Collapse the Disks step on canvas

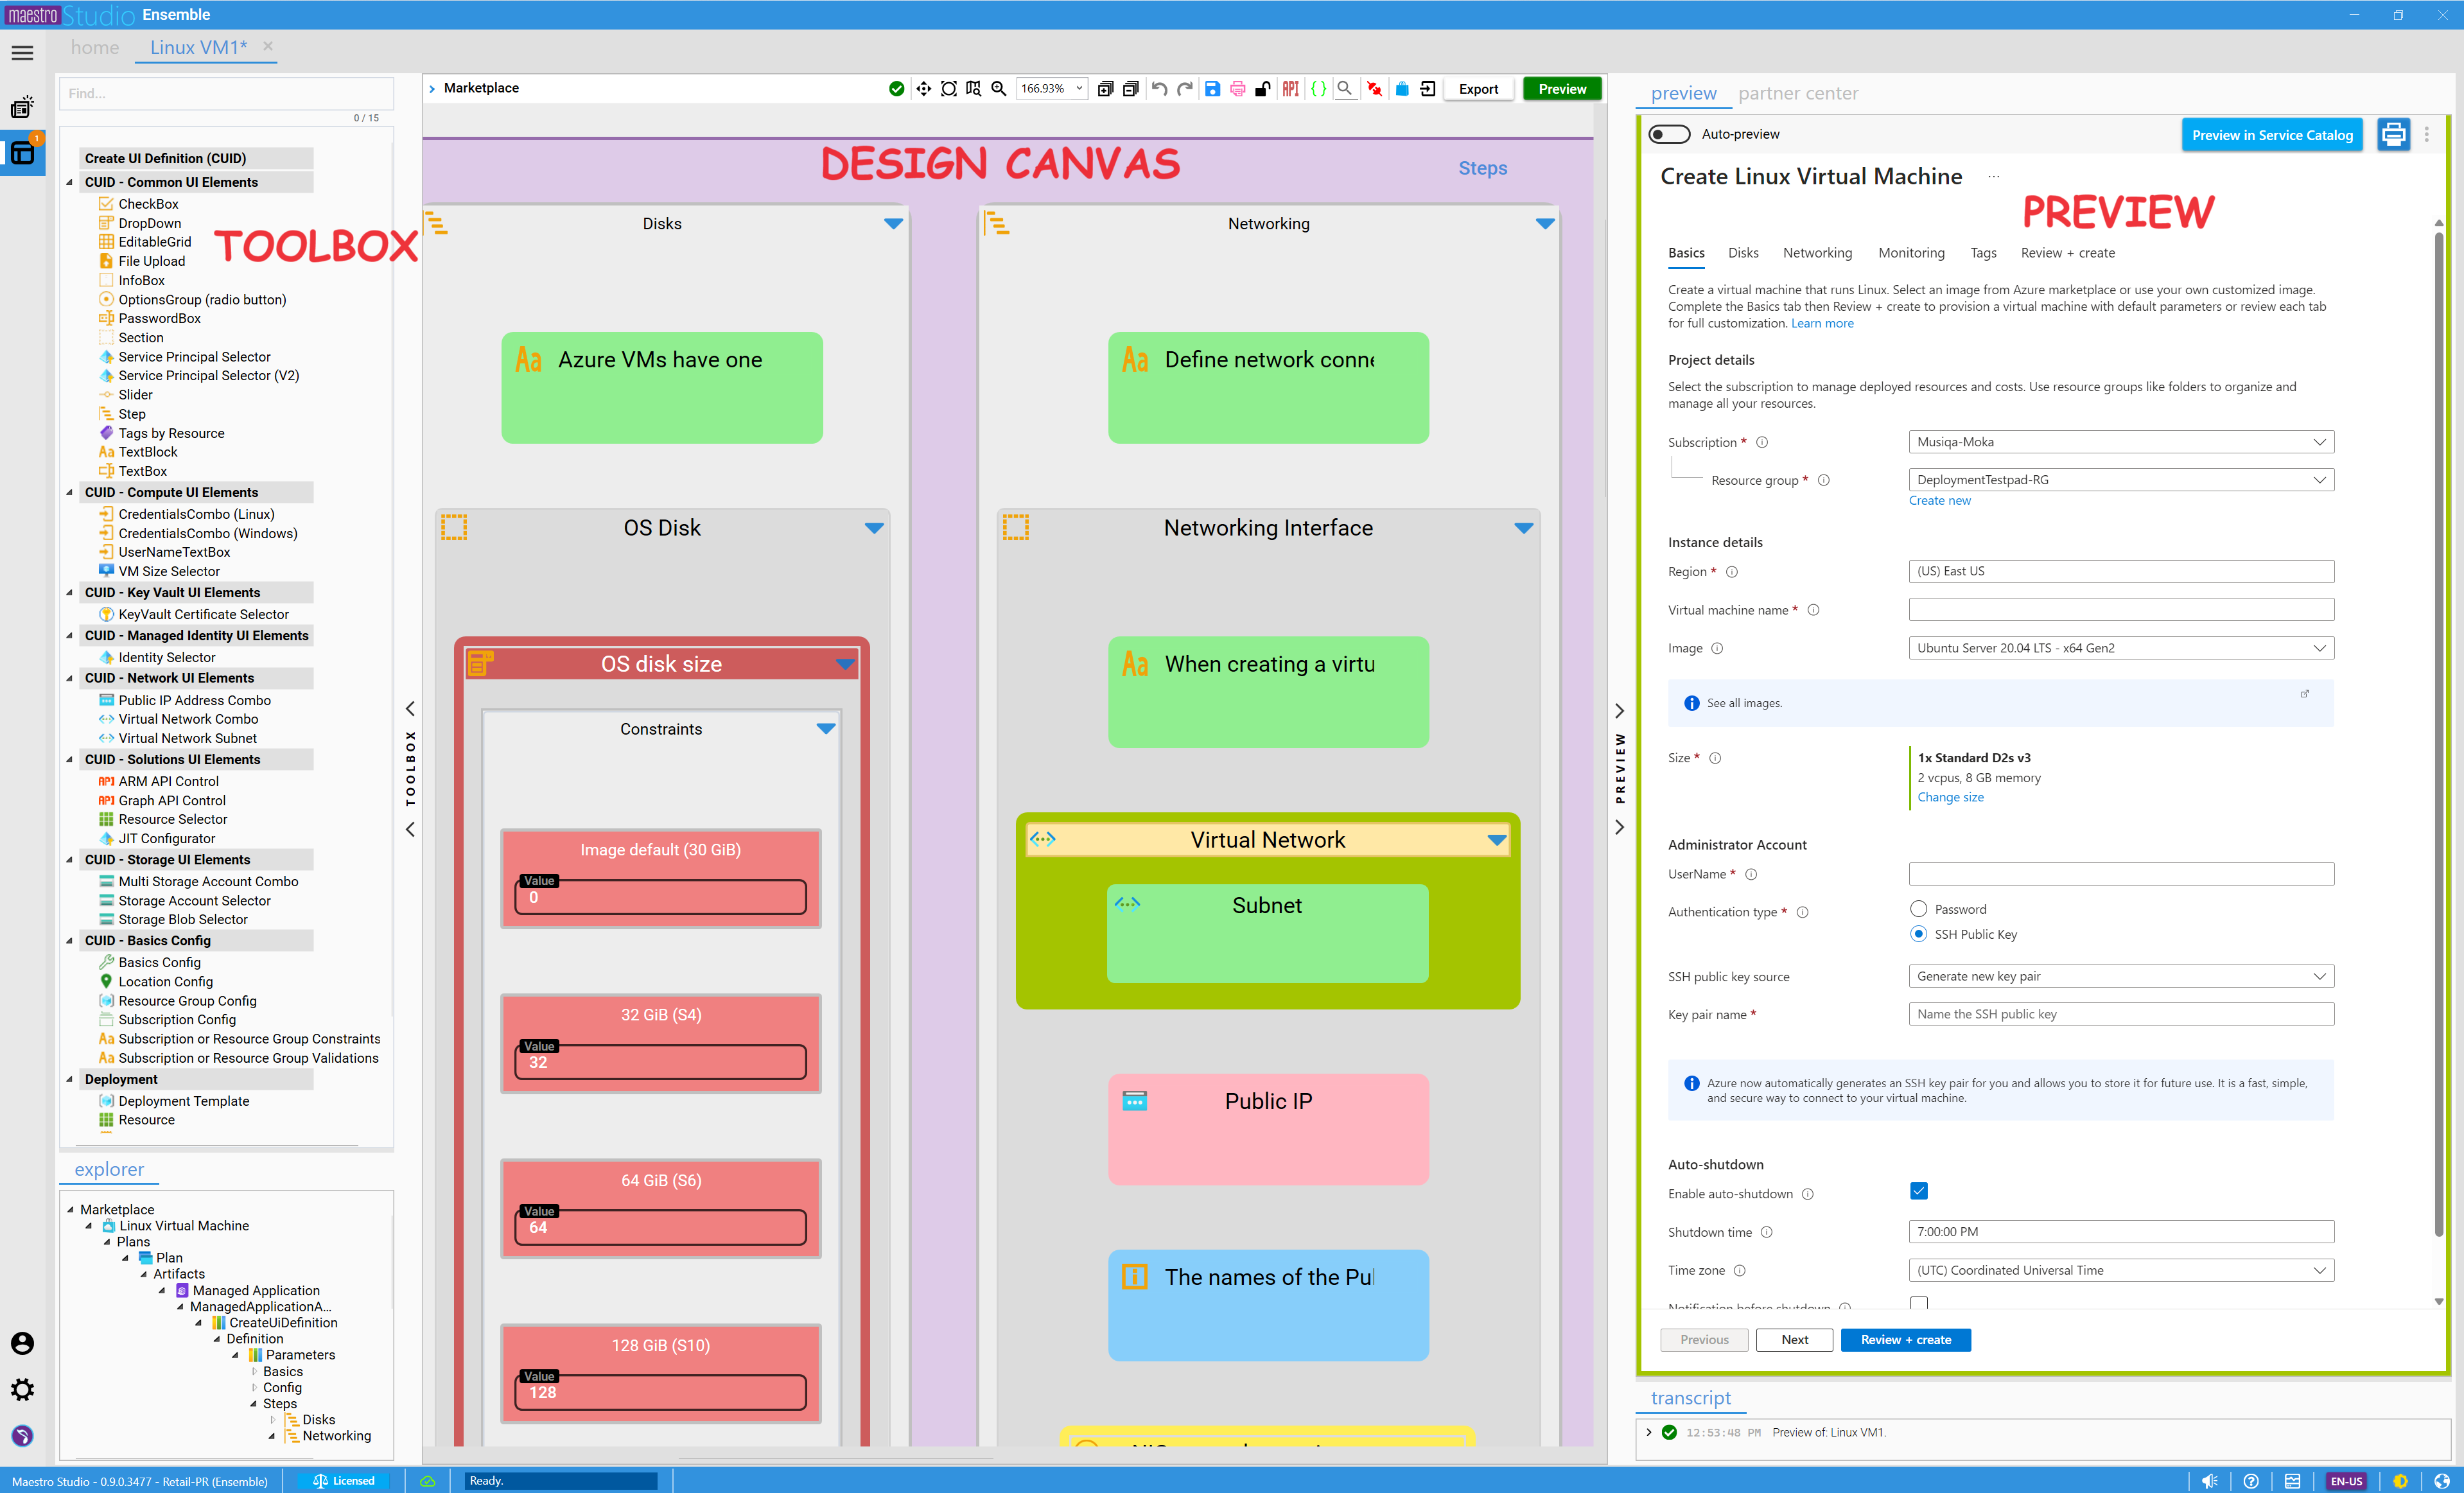[894, 223]
